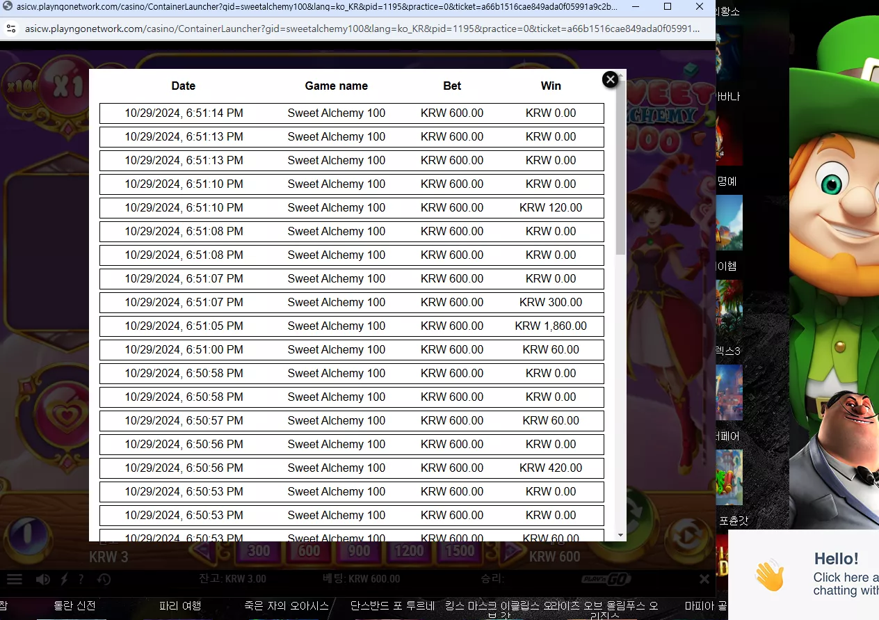This screenshot has height=620, width=879.
Task: Select the row timed 6:51:14 PM
Action: pyautogui.click(x=352, y=113)
